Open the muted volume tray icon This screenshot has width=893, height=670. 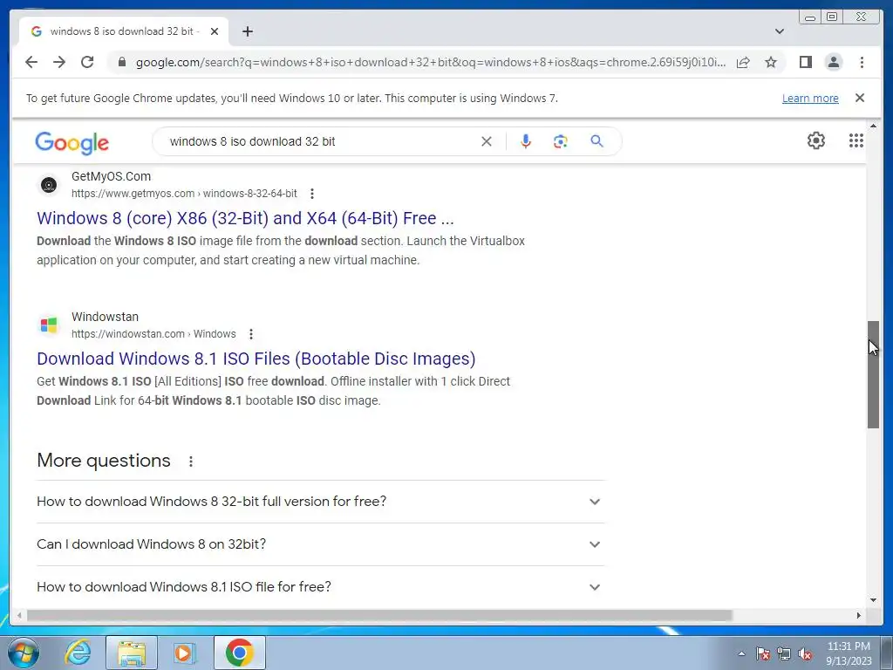[805, 653]
